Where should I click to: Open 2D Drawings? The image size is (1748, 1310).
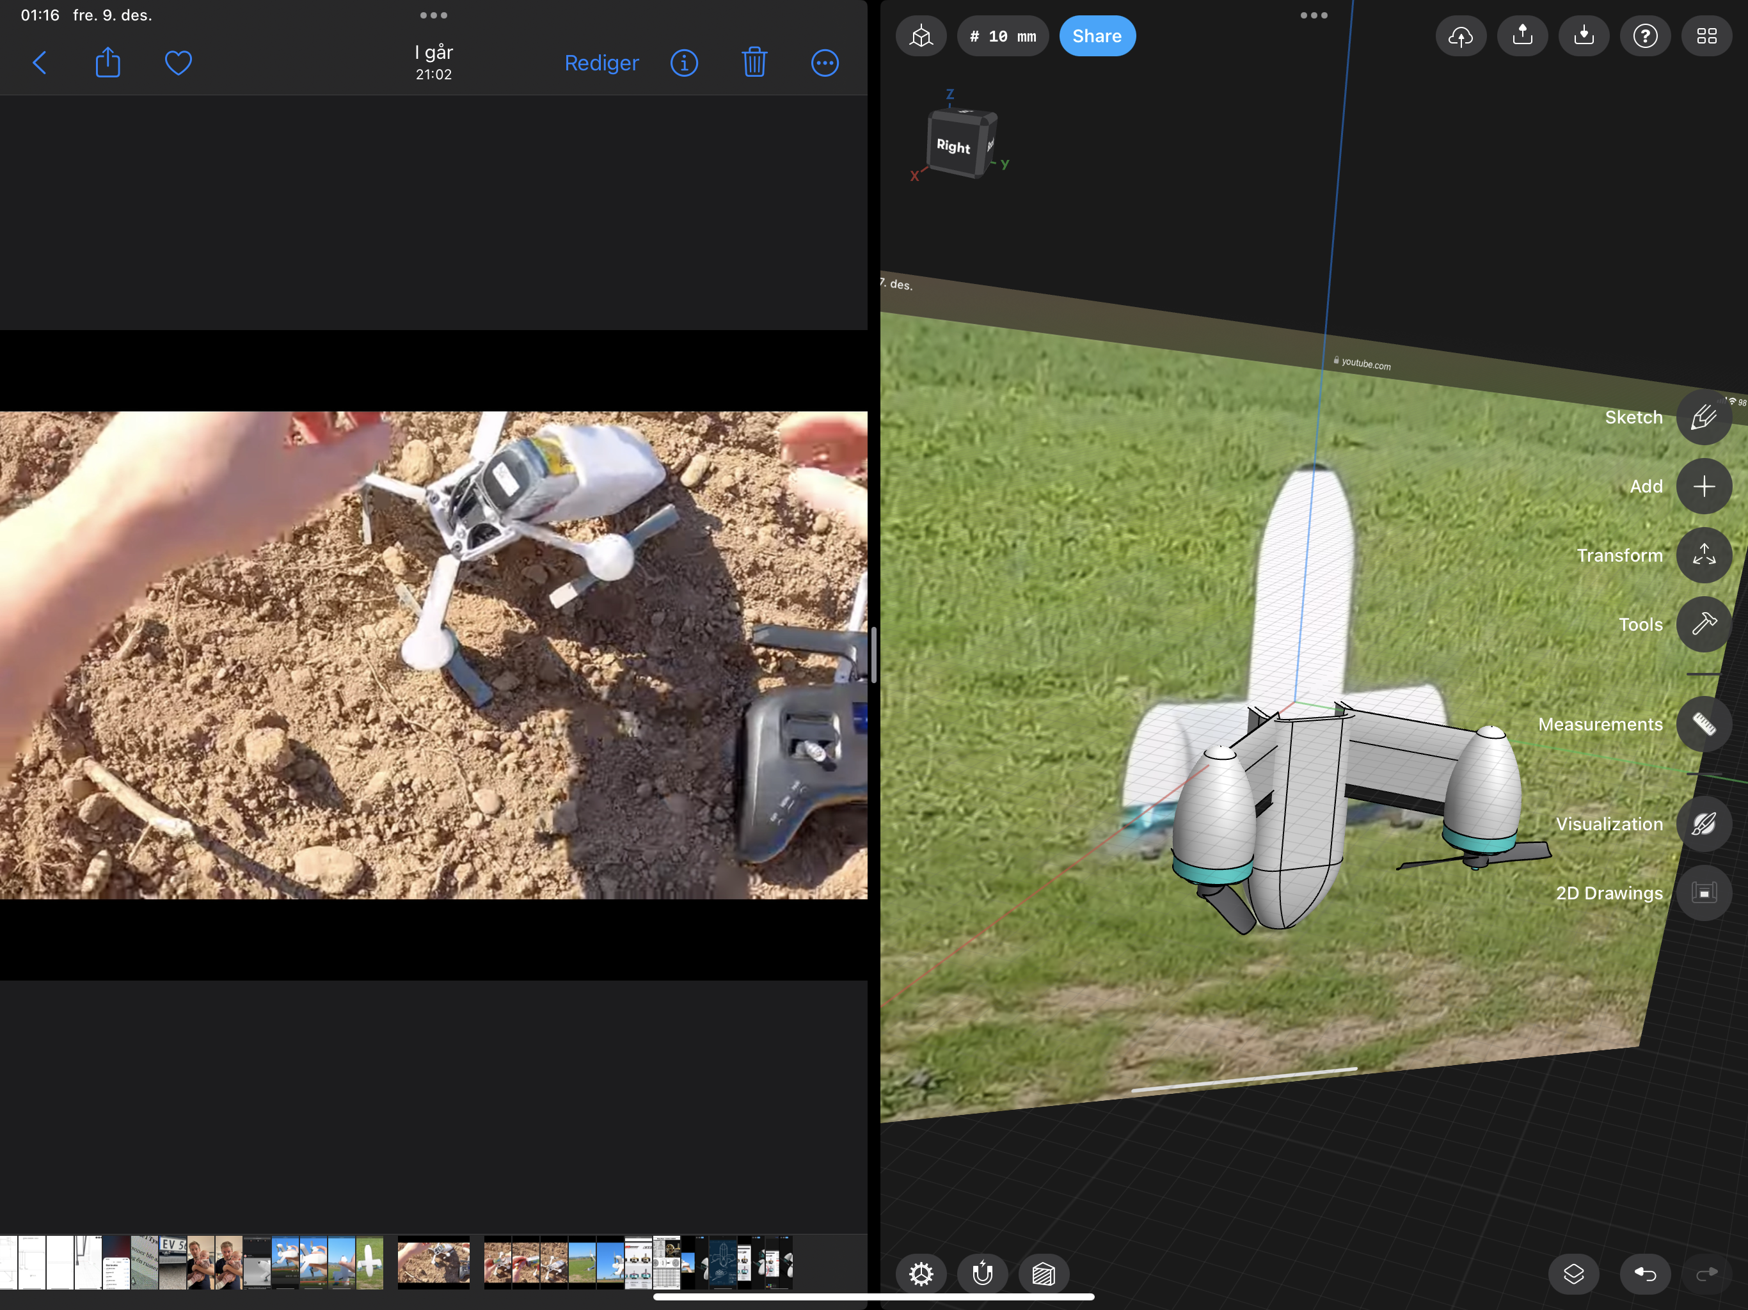click(x=1703, y=893)
